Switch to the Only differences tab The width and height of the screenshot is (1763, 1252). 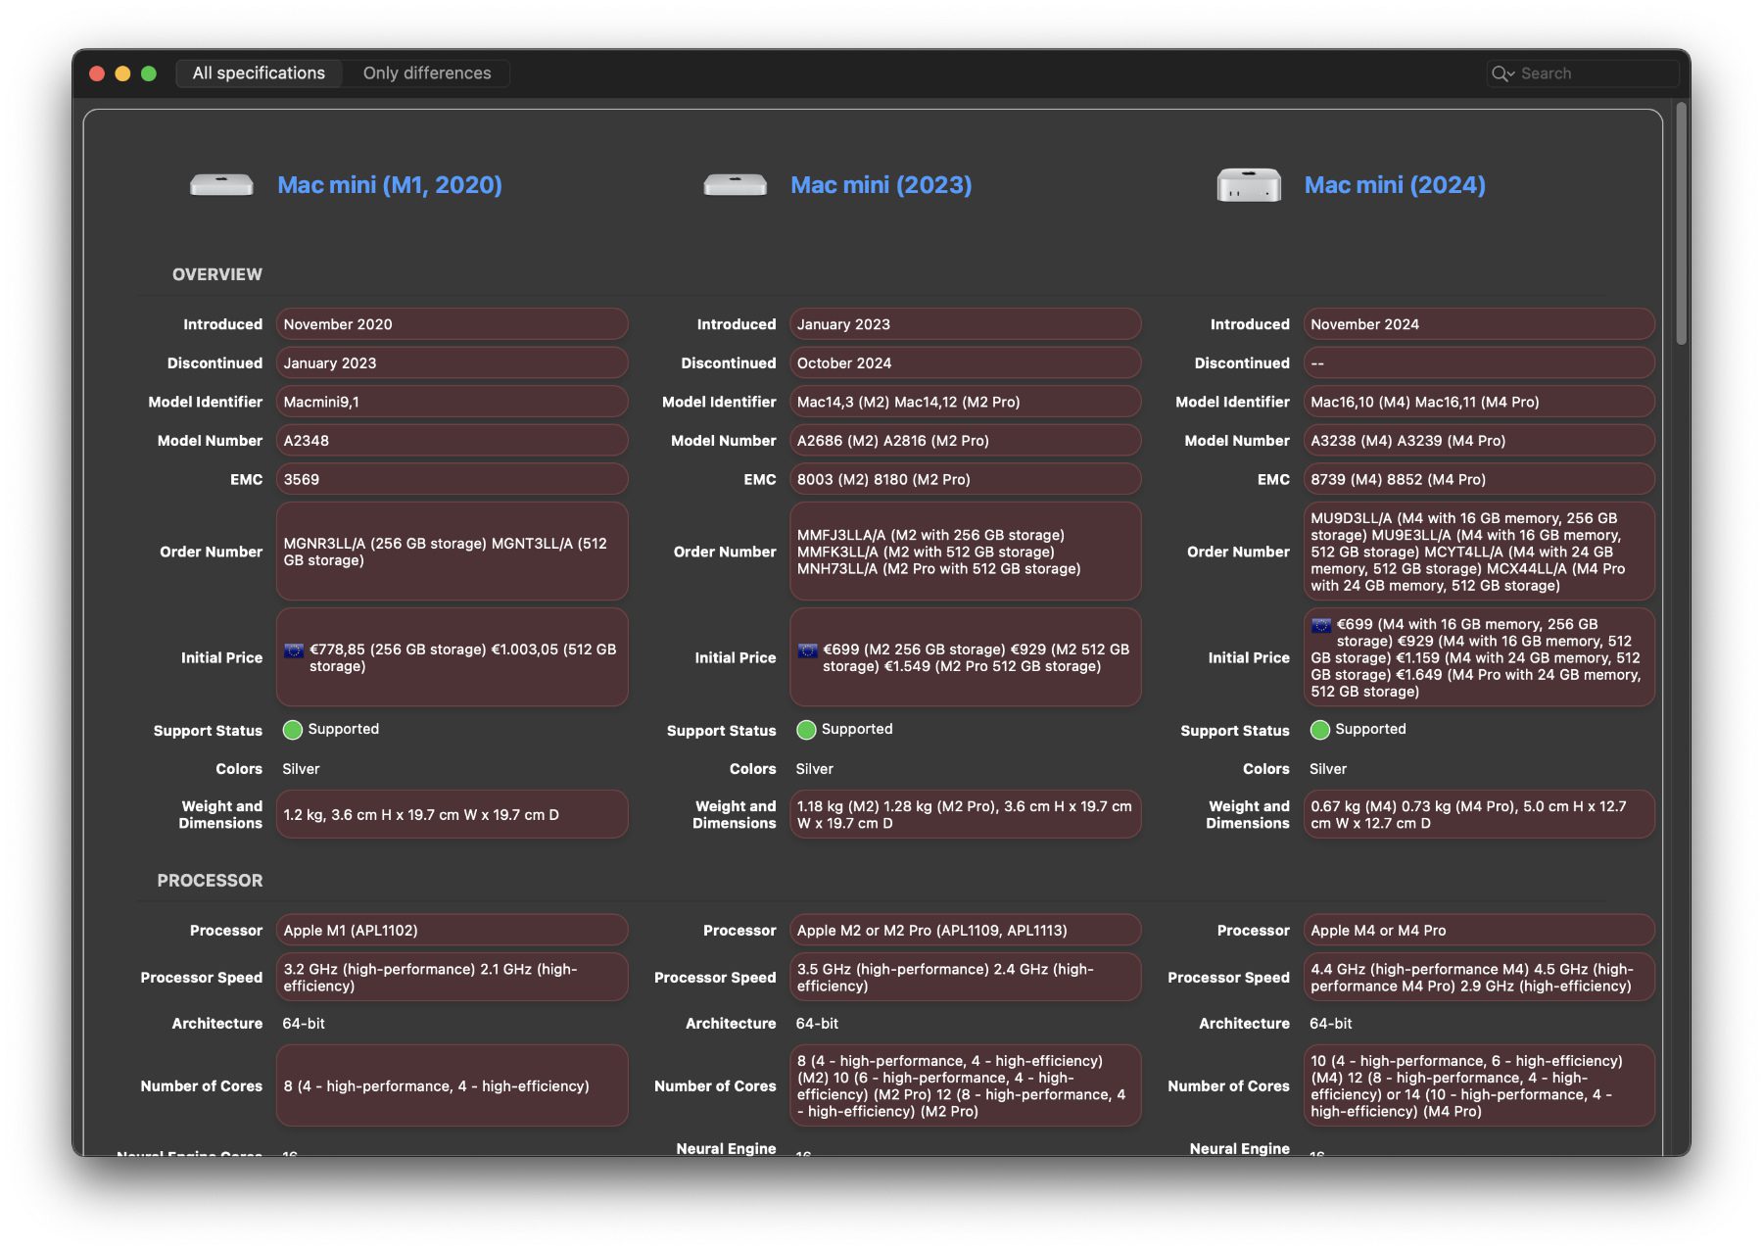click(427, 73)
